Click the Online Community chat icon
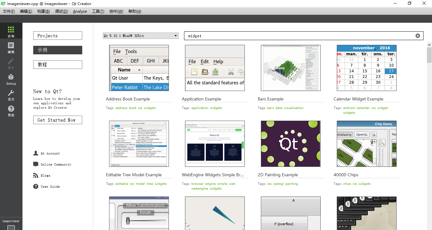The image size is (432, 230). click(36, 164)
